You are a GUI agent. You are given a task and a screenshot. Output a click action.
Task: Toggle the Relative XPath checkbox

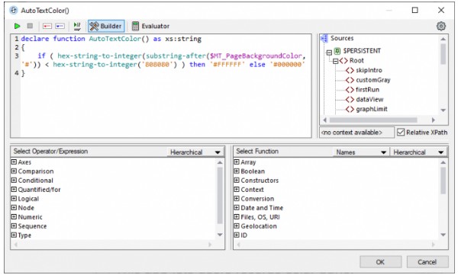(401, 133)
